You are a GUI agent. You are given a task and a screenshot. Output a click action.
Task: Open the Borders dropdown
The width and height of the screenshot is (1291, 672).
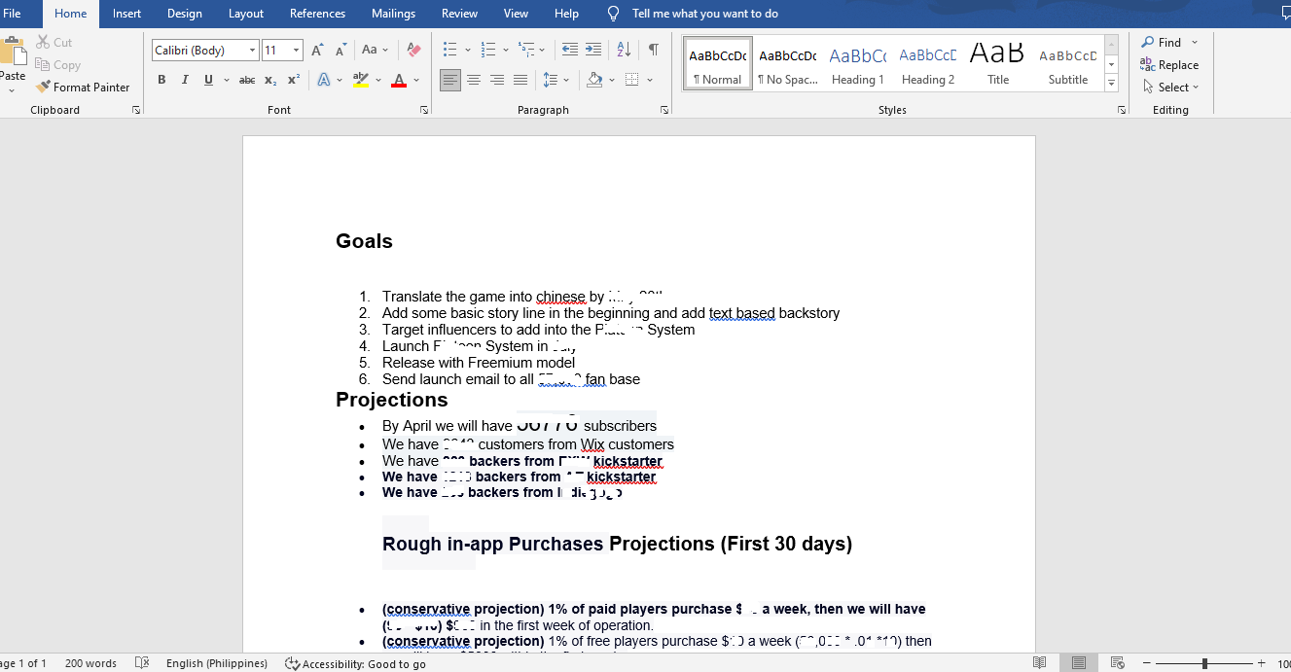(650, 80)
